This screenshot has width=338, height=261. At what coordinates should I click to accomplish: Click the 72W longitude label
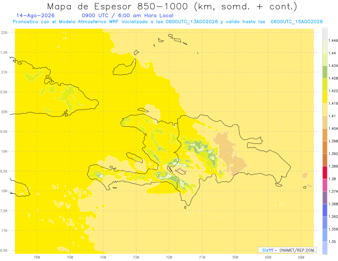[x=169, y=257]
